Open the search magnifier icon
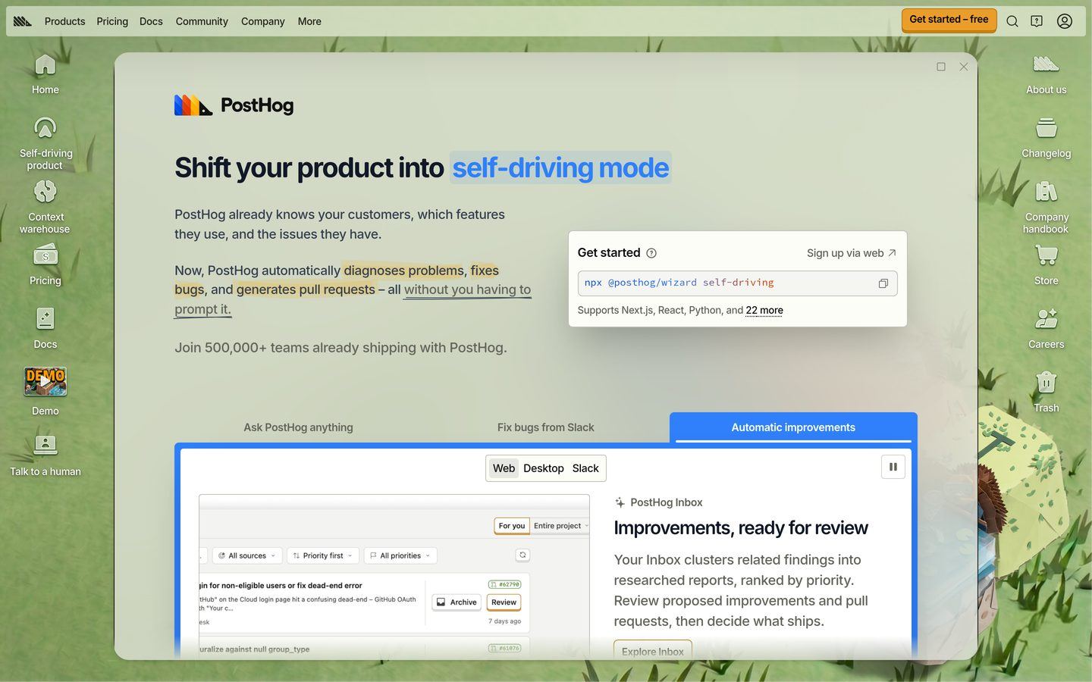This screenshot has height=682, width=1092. click(x=1012, y=21)
